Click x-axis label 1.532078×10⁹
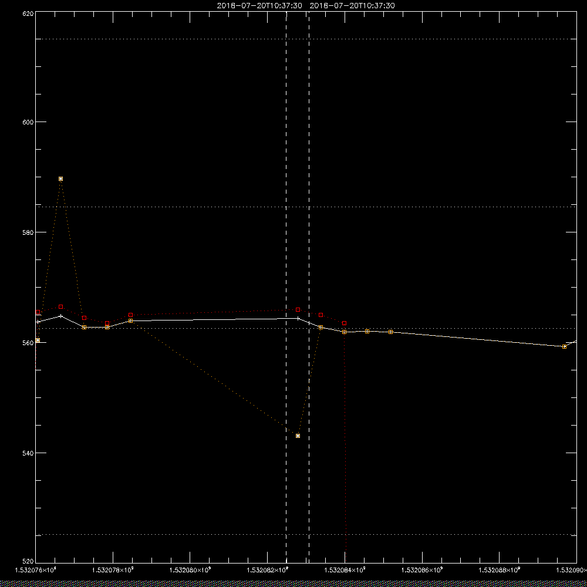 [x=113, y=570]
